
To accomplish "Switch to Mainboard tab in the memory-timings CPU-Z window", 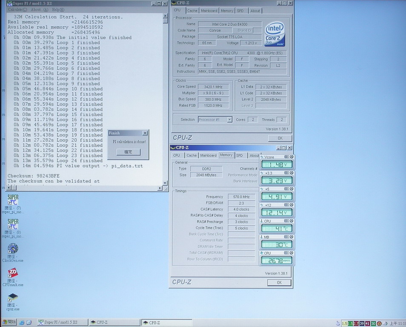I will [x=208, y=155].
